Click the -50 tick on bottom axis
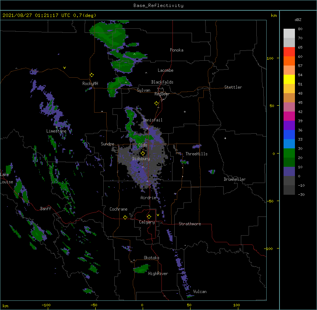 coord(94,305)
